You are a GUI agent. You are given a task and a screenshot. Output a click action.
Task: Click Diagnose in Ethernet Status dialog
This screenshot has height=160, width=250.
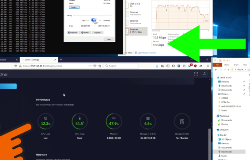click(97, 33)
